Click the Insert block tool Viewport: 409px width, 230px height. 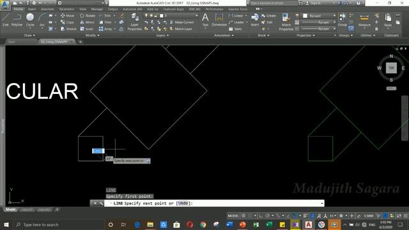[255, 20]
